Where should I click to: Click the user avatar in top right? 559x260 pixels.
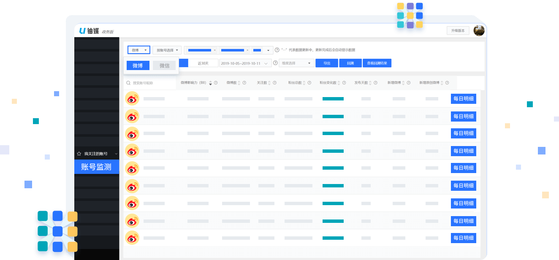click(x=479, y=30)
